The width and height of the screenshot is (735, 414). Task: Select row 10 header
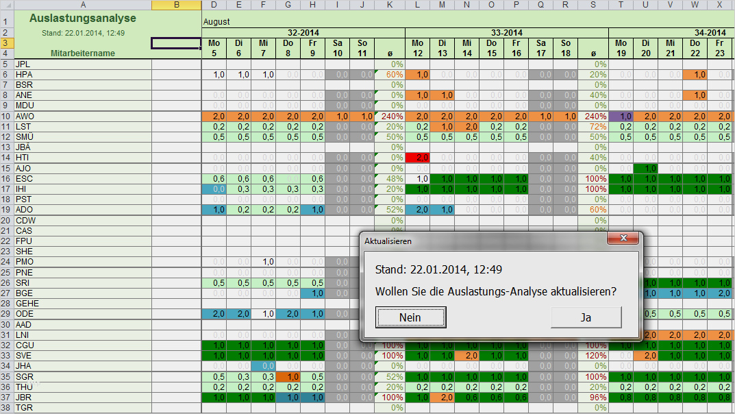point(6,117)
